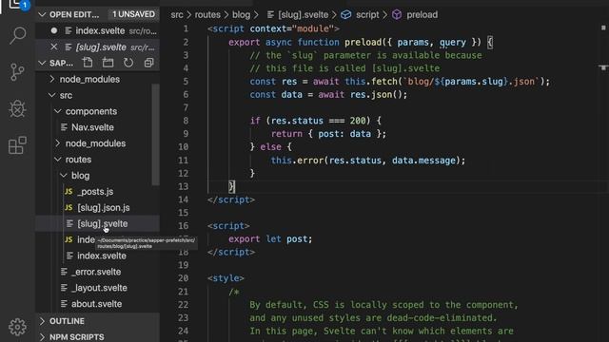The image size is (609, 342).
Task: Click unsaved dot next to index.svelte editor
Action: tap(54, 30)
